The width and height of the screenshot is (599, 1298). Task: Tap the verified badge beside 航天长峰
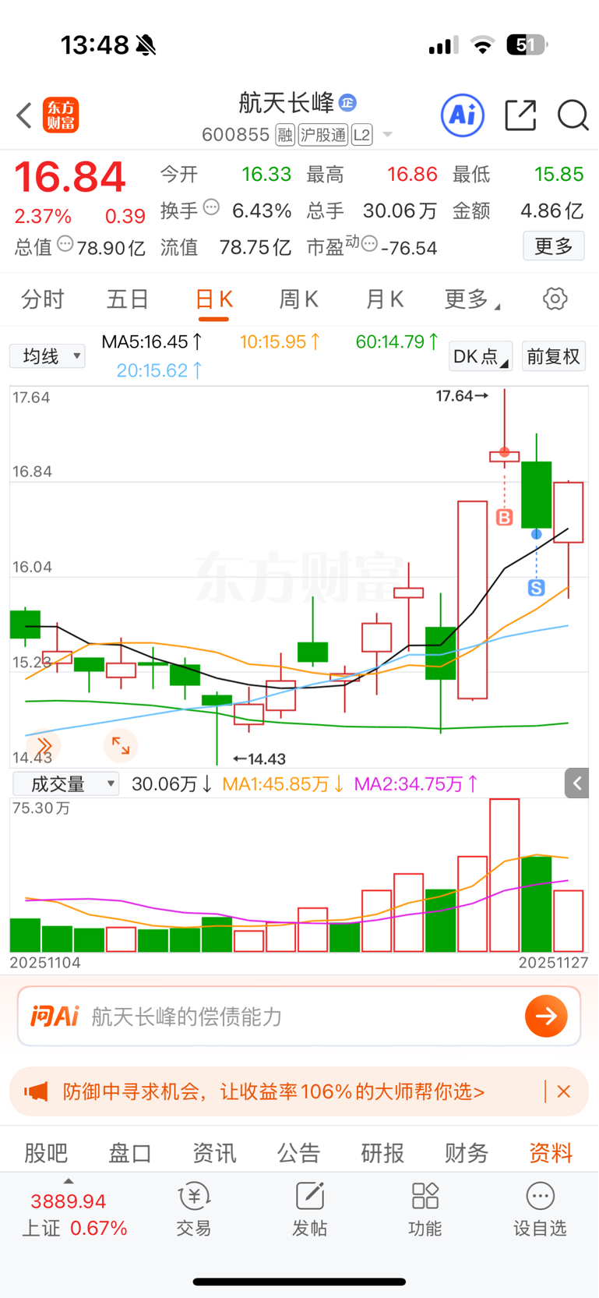point(347,102)
